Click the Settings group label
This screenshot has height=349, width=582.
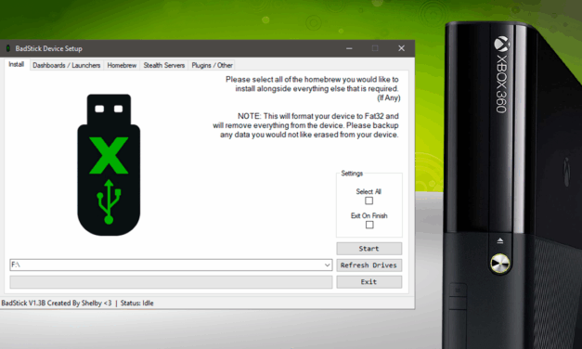click(352, 174)
